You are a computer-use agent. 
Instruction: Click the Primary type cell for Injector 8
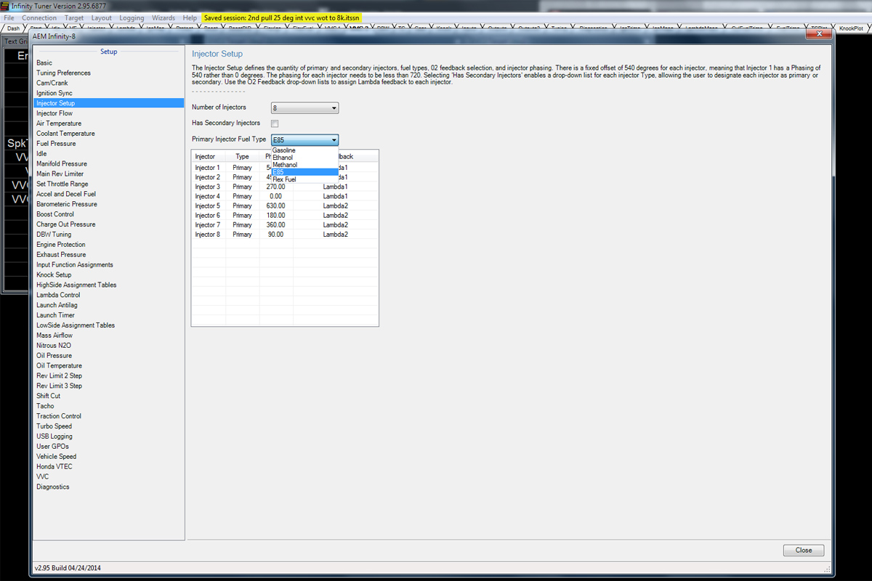click(x=242, y=234)
